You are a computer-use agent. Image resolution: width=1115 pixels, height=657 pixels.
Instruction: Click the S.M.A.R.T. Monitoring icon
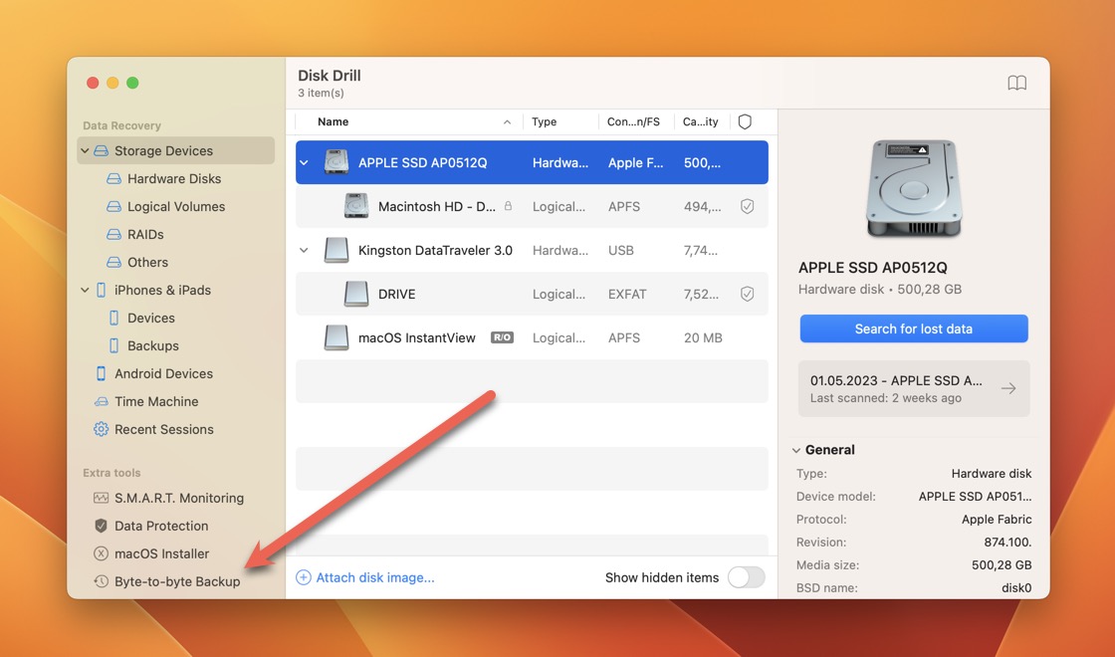pos(101,498)
